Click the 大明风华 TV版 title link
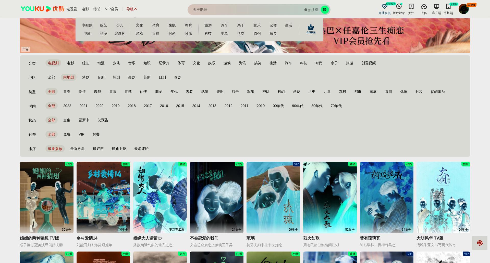490x263 pixels. click(430, 238)
